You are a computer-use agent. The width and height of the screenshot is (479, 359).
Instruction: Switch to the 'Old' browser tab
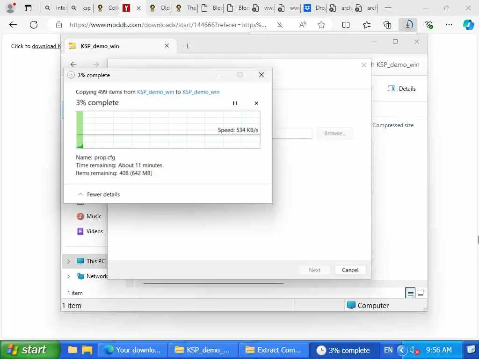[160, 8]
